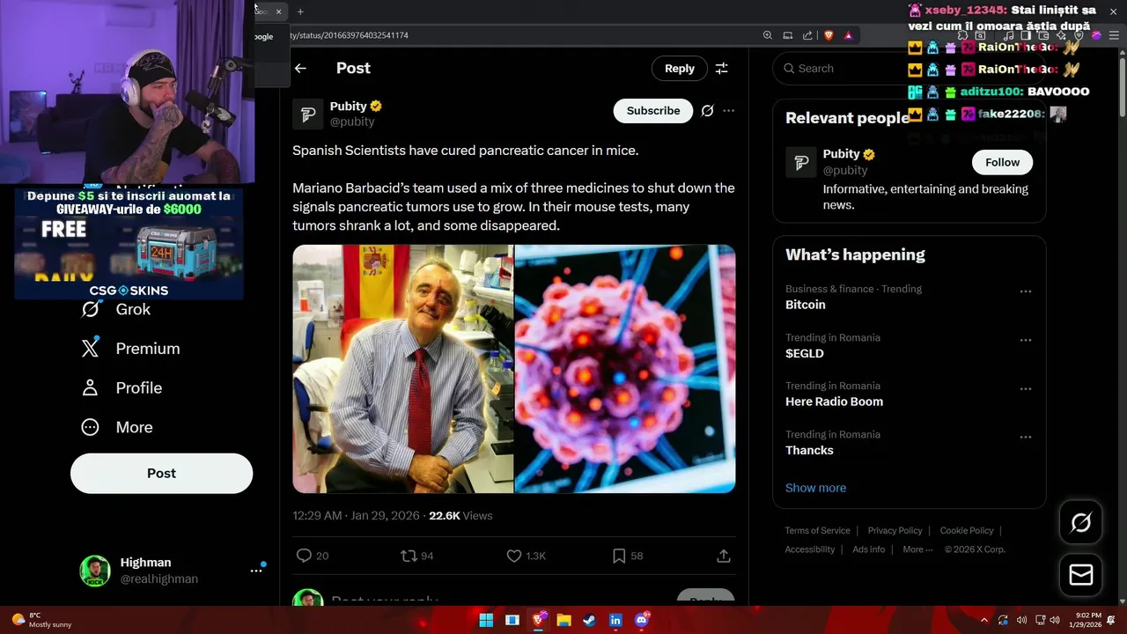1127x634 pixels.
Task: Close the current browser tab
Action: point(278,11)
